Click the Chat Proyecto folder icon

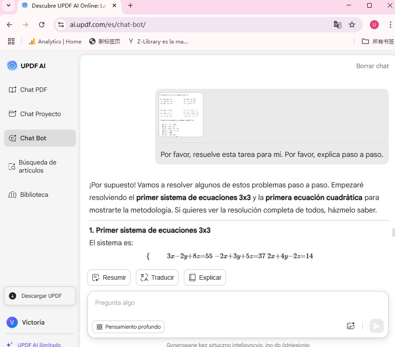13,113
